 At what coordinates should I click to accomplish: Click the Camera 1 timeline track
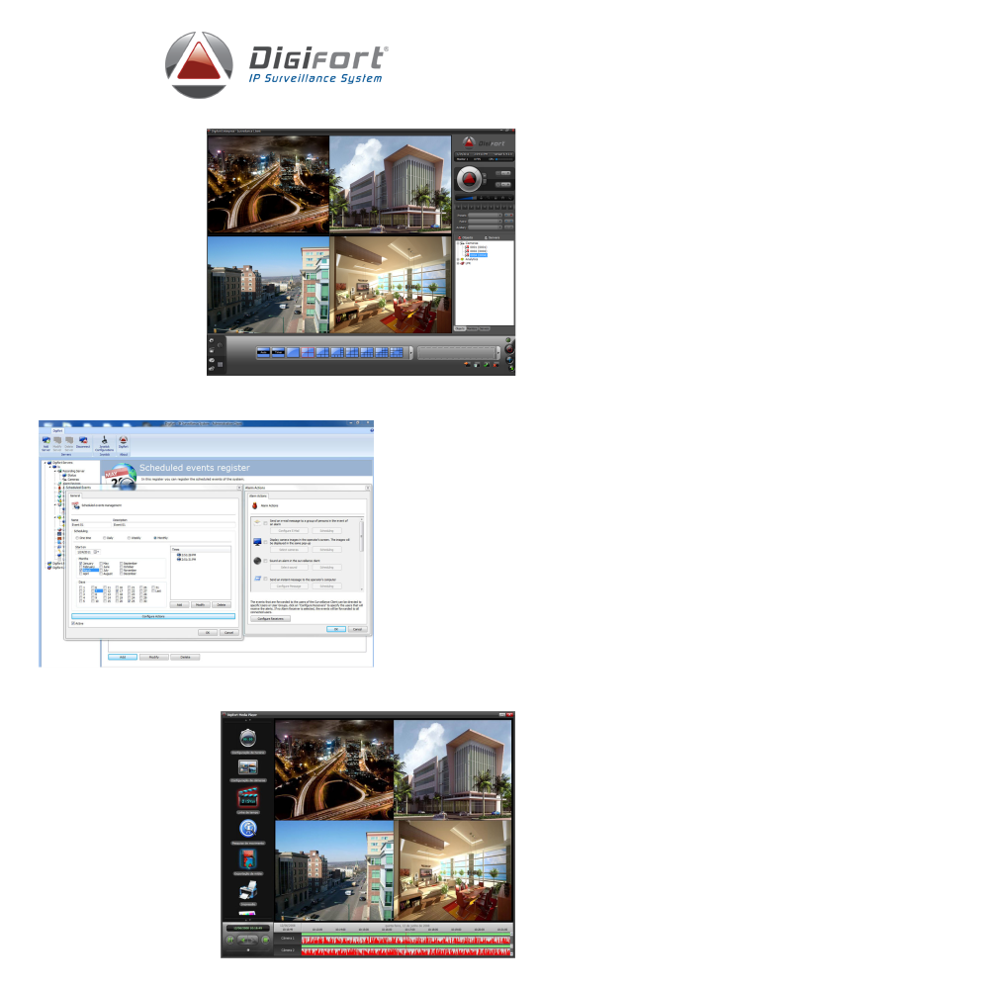tap(405, 939)
